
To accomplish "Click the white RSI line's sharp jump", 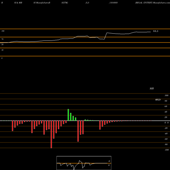I will [105, 36].
